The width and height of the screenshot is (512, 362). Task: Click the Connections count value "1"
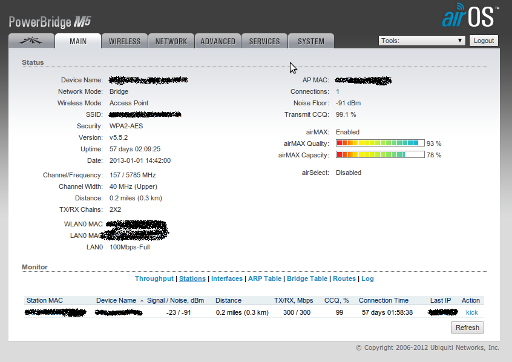338,92
